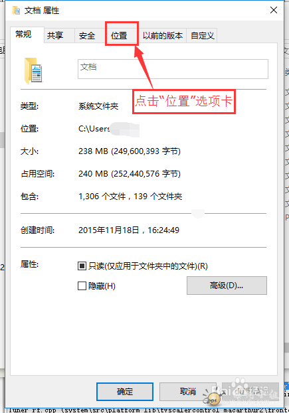This screenshot has width=289, height=413.
Task: Select the 安全 tab
Action: point(87,35)
